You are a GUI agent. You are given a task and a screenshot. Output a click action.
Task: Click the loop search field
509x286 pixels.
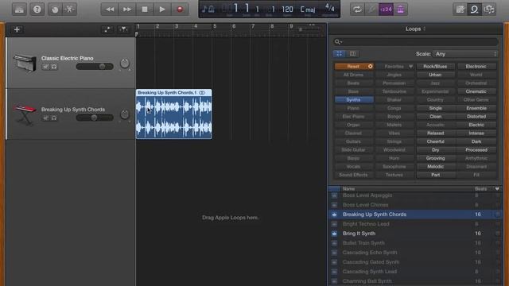(415, 42)
